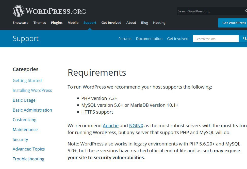Open the Mobile menu item
The width and height of the screenshot is (247, 169).
(x=73, y=23)
